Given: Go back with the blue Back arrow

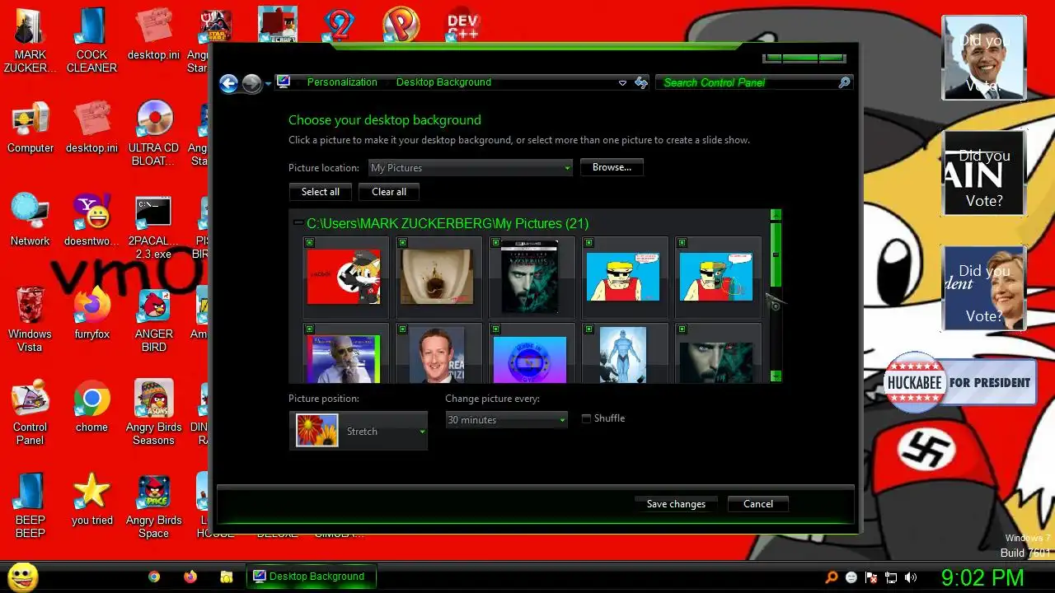Looking at the screenshot, I should pyautogui.click(x=229, y=83).
